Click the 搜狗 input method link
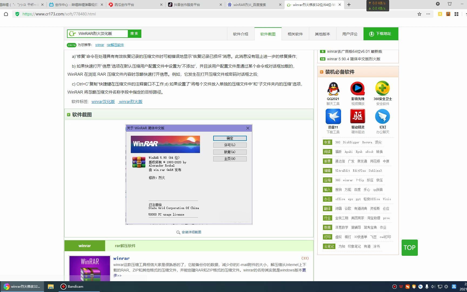This screenshot has width=467, height=292. point(338,190)
